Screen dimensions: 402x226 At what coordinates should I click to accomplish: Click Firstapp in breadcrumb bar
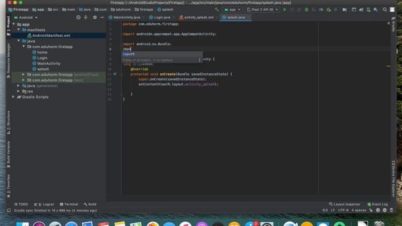(18, 9)
